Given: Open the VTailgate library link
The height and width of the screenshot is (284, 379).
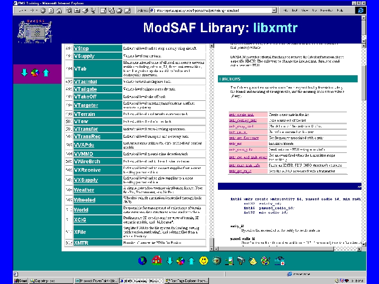Looking at the screenshot, I should tap(85, 89).
